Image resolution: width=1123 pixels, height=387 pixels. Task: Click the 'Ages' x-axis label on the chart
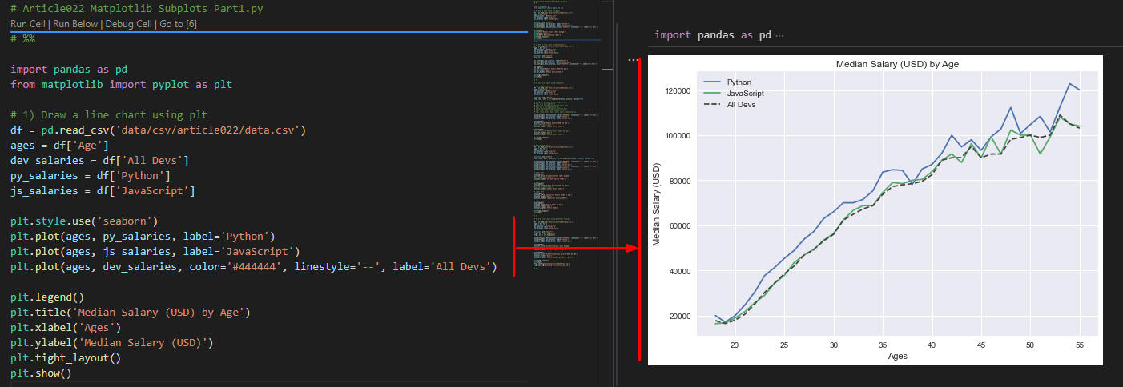pos(898,357)
